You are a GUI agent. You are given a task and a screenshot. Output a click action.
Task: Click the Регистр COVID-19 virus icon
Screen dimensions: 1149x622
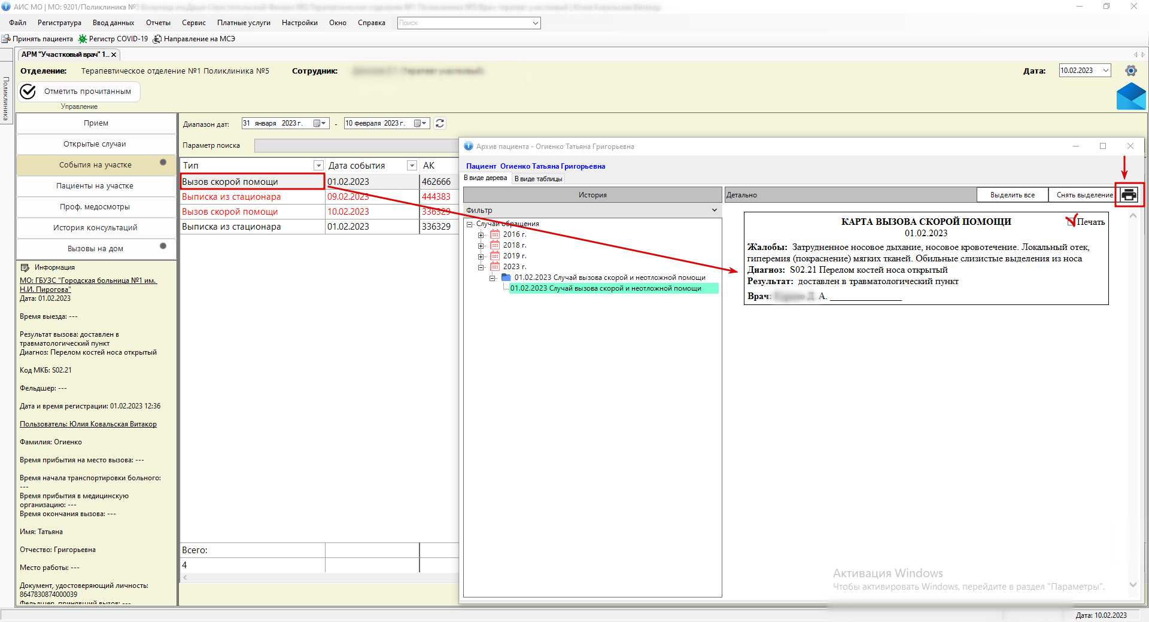83,39
